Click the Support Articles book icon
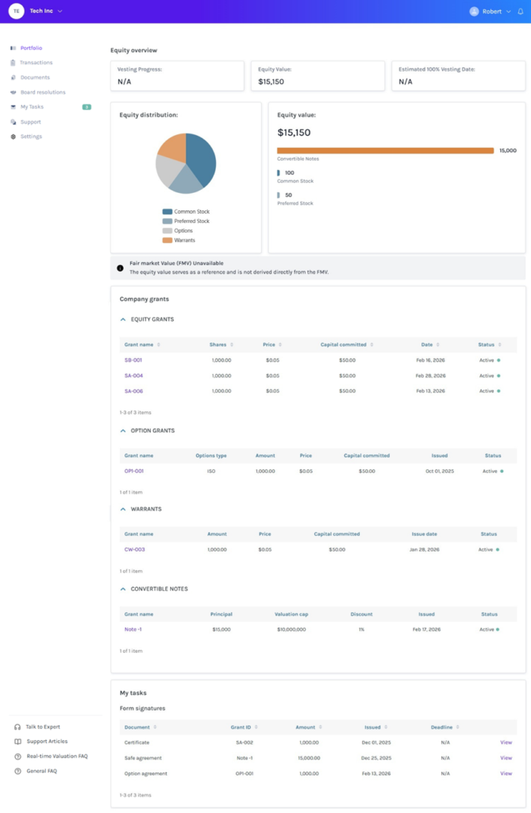 17,742
